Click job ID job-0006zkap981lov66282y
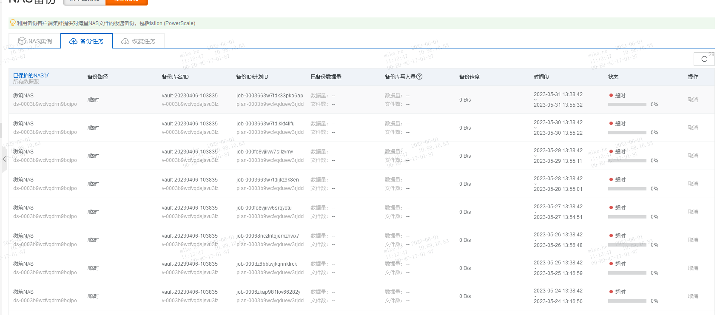720x315 pixels. 268,292
